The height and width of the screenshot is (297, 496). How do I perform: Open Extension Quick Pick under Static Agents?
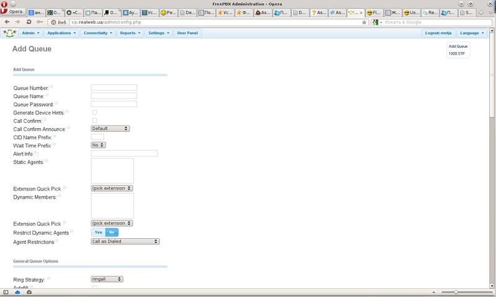[x=112, y=188]
